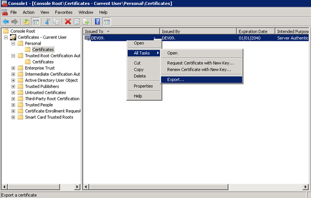
Task: Click left arrow of list pane scrollbar
Action: [x=86, y=187]
